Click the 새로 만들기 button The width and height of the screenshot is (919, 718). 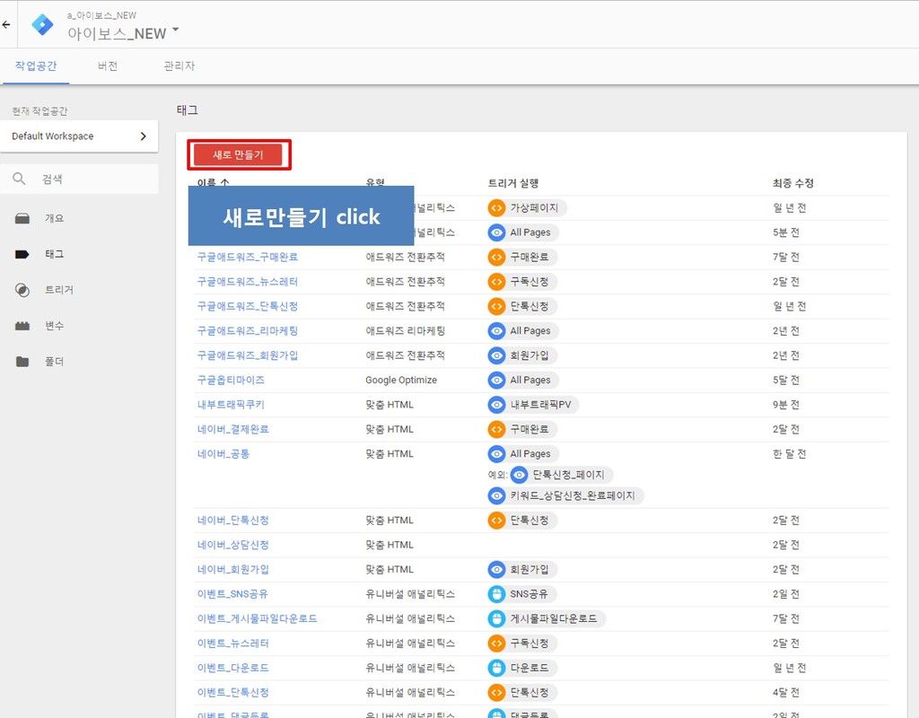(x=238, y=154)
